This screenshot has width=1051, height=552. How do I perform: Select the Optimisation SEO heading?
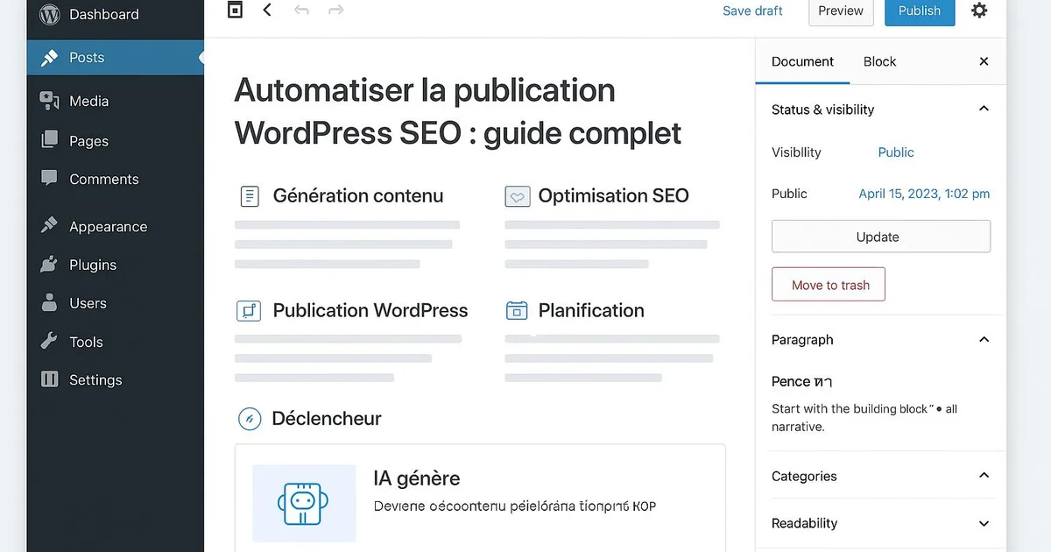[x=614, y=196]
